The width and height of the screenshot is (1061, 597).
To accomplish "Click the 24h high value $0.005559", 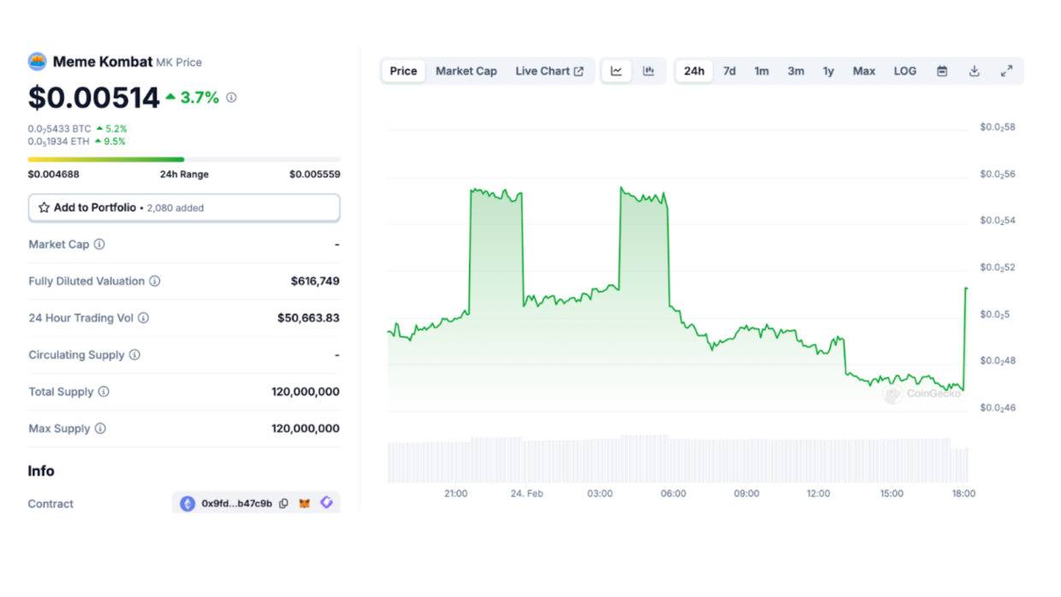I will point(314,174).
